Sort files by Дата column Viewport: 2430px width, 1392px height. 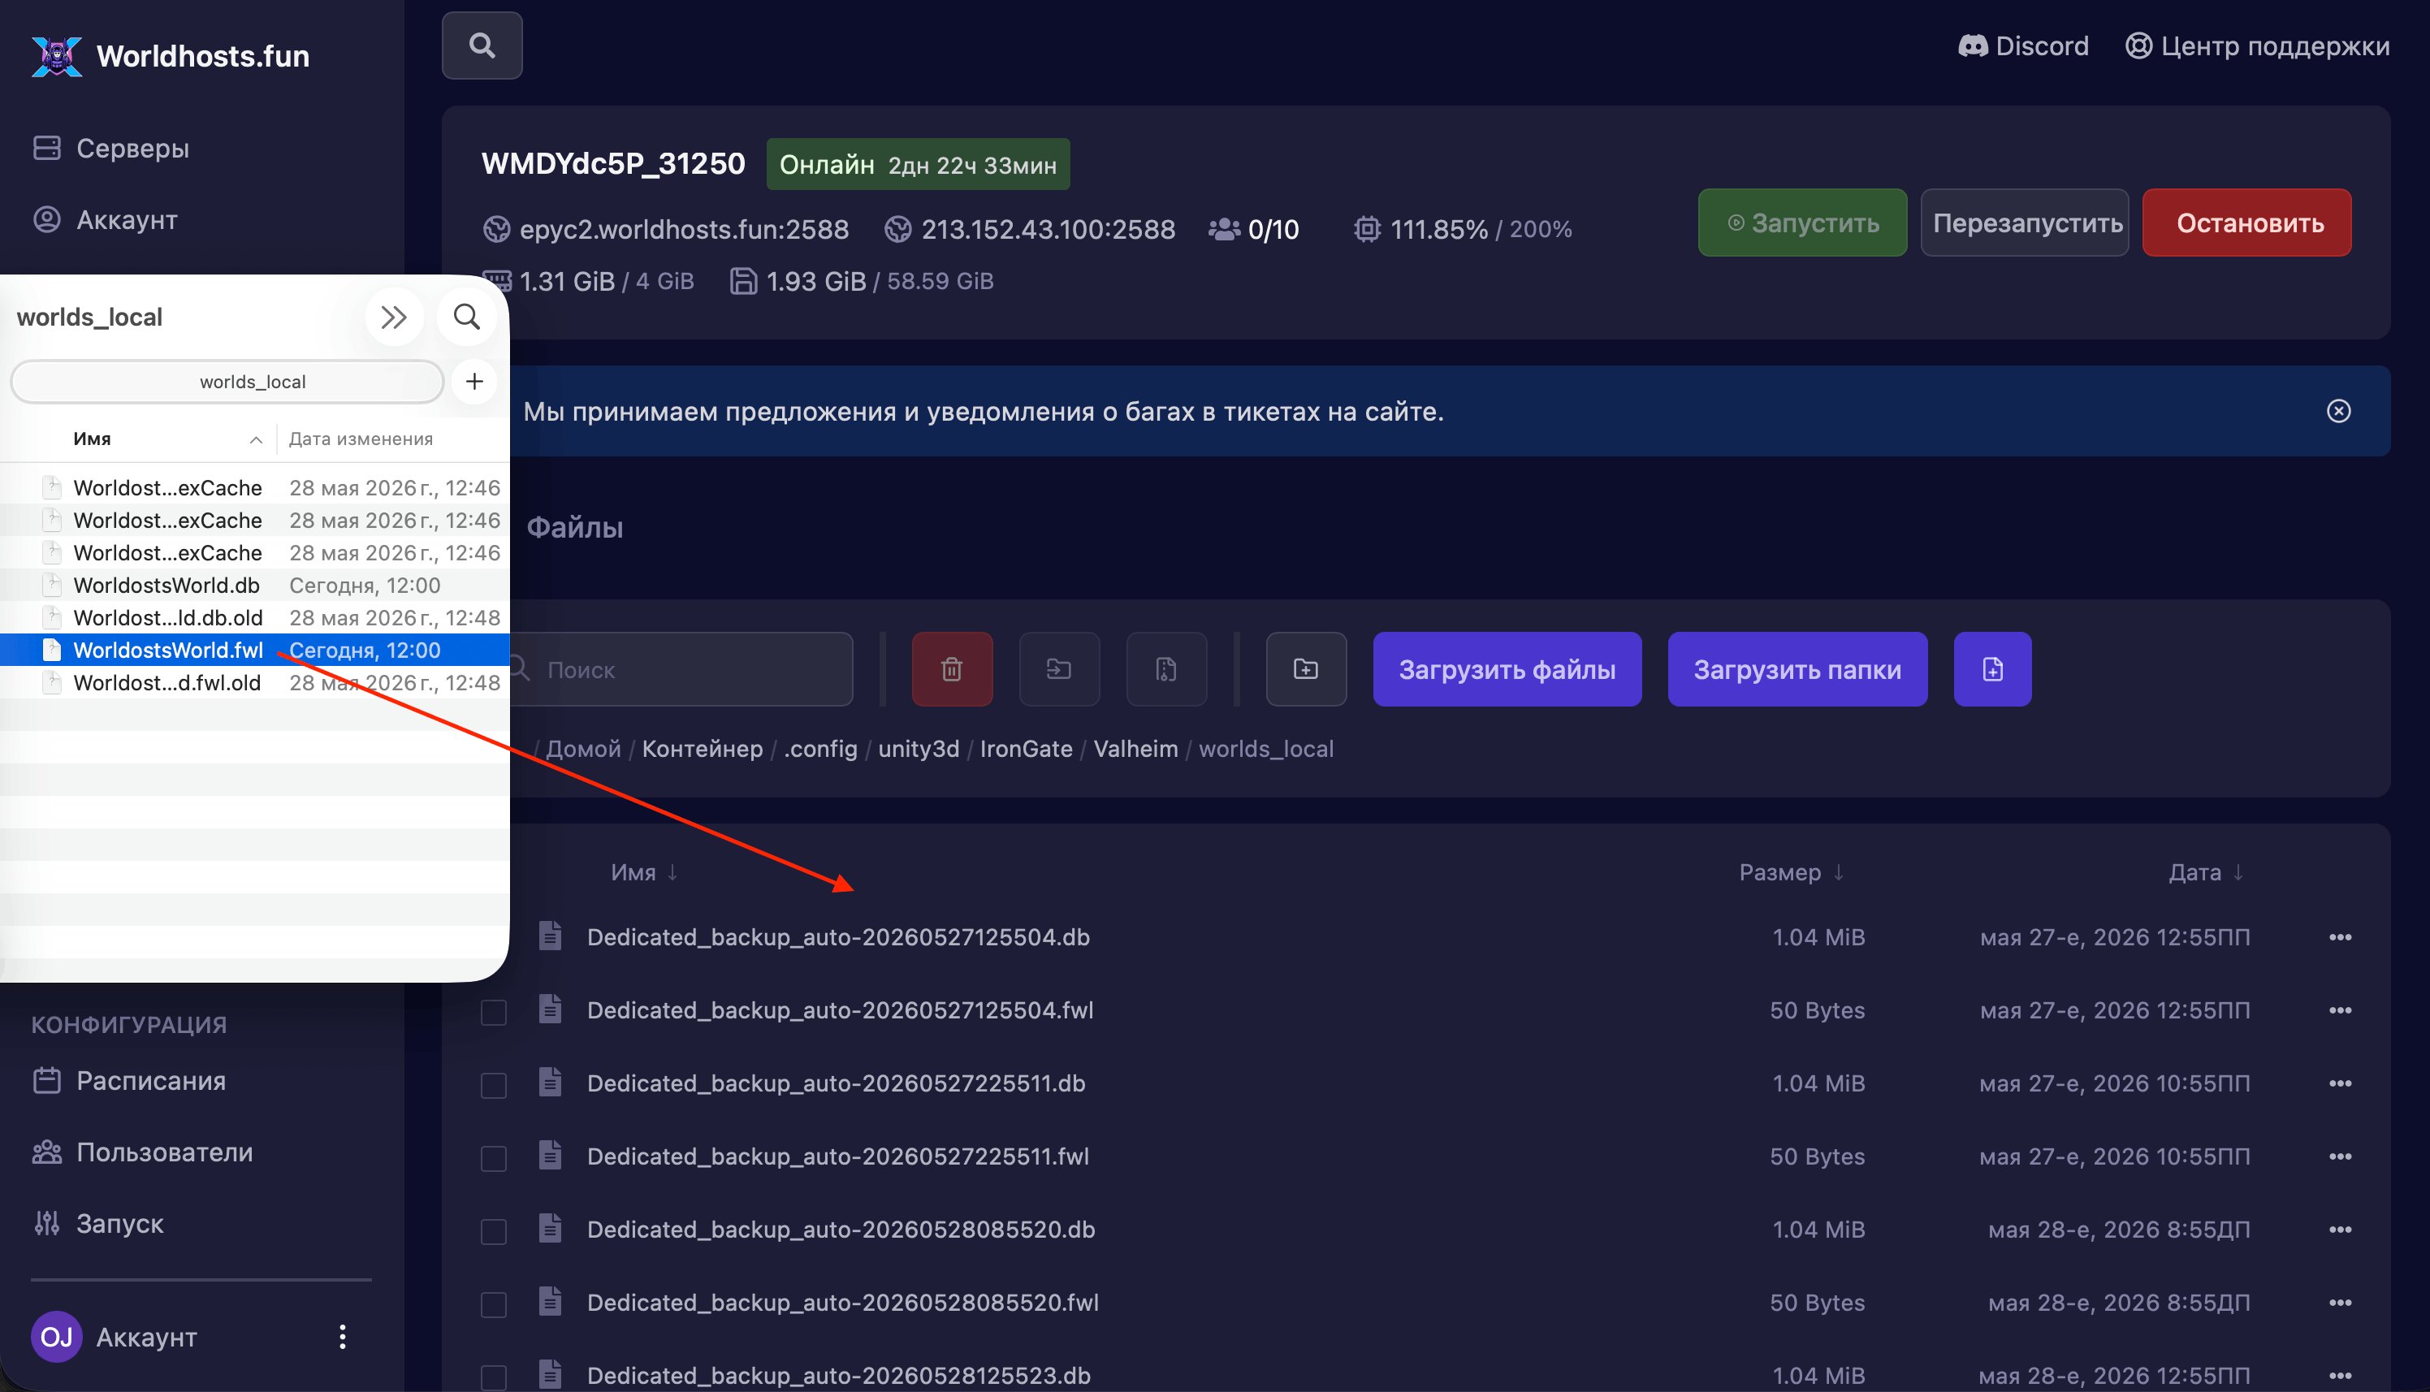click(2207, 872)
